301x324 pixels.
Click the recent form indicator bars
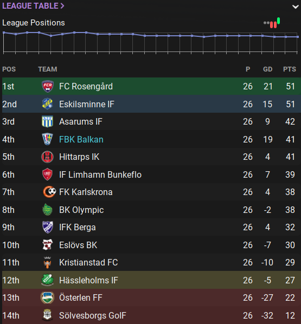coord(272,23)
